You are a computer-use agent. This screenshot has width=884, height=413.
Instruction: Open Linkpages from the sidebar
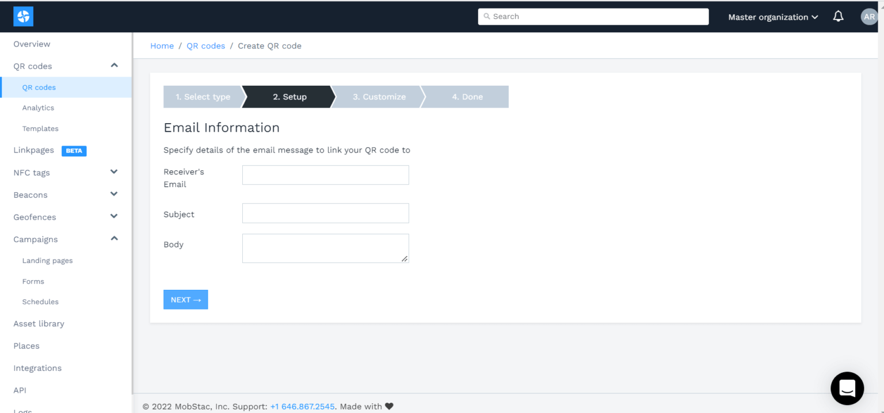tap(33, 150)
